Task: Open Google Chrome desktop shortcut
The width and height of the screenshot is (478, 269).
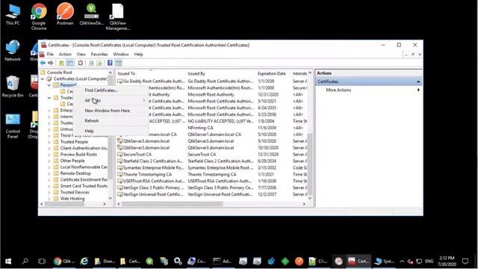Action: (39, 16)
